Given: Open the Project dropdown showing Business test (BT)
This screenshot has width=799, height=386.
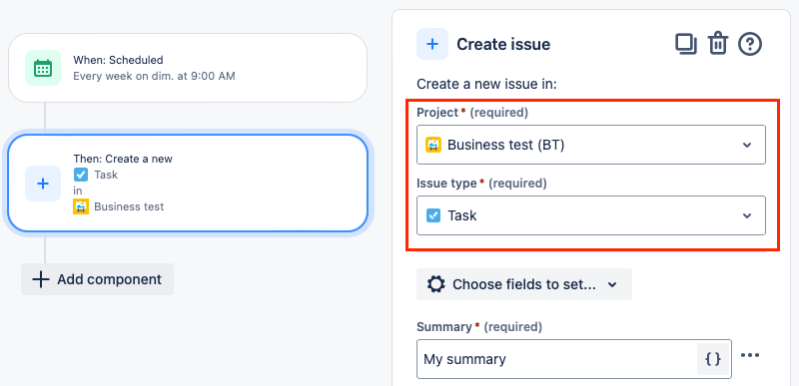Looking at the screenshot, I should pyautogui.click(x=591, y=145).
